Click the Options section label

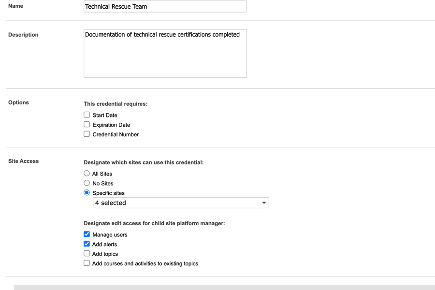18,102
